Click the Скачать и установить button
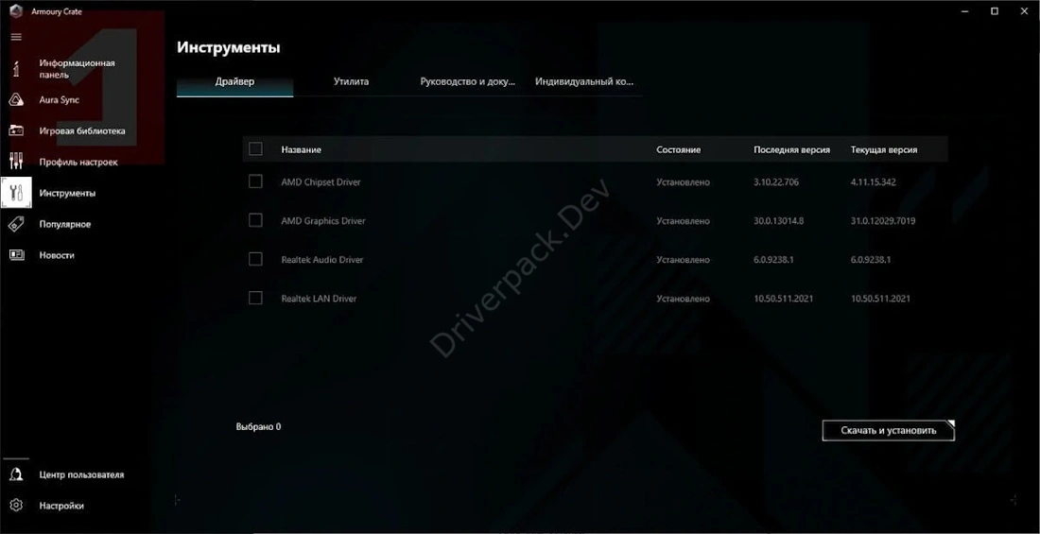The width and height of the screenshot is (1040, 534). pos(888,431)
